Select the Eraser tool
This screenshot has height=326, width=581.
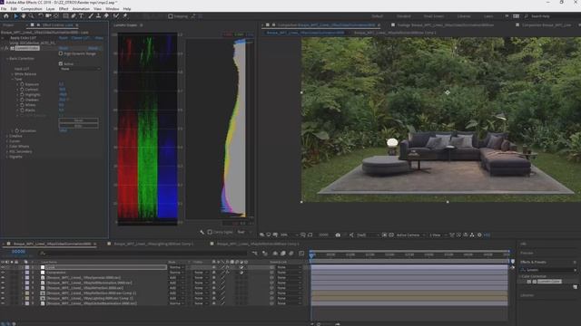click(x=106, y=16)
